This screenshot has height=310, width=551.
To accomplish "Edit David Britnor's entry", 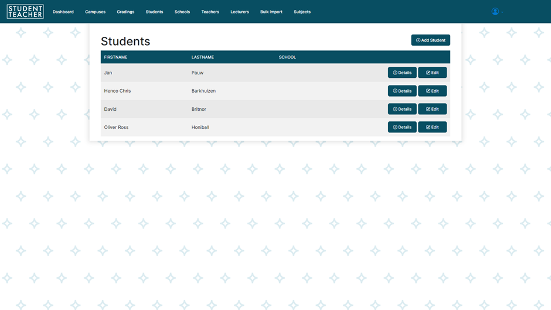I will [432, 109].
